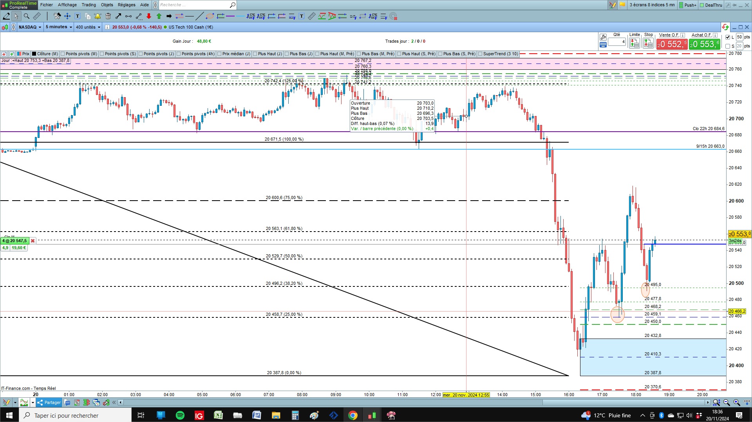The height and width of the screenshot is (422, 752).
Task: Click the Limite order icon
Action: 634,43
